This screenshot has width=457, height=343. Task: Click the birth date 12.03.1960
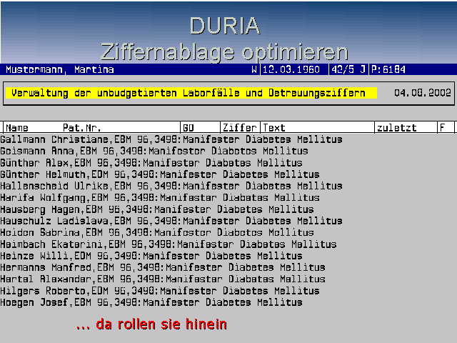pos(291,69)
